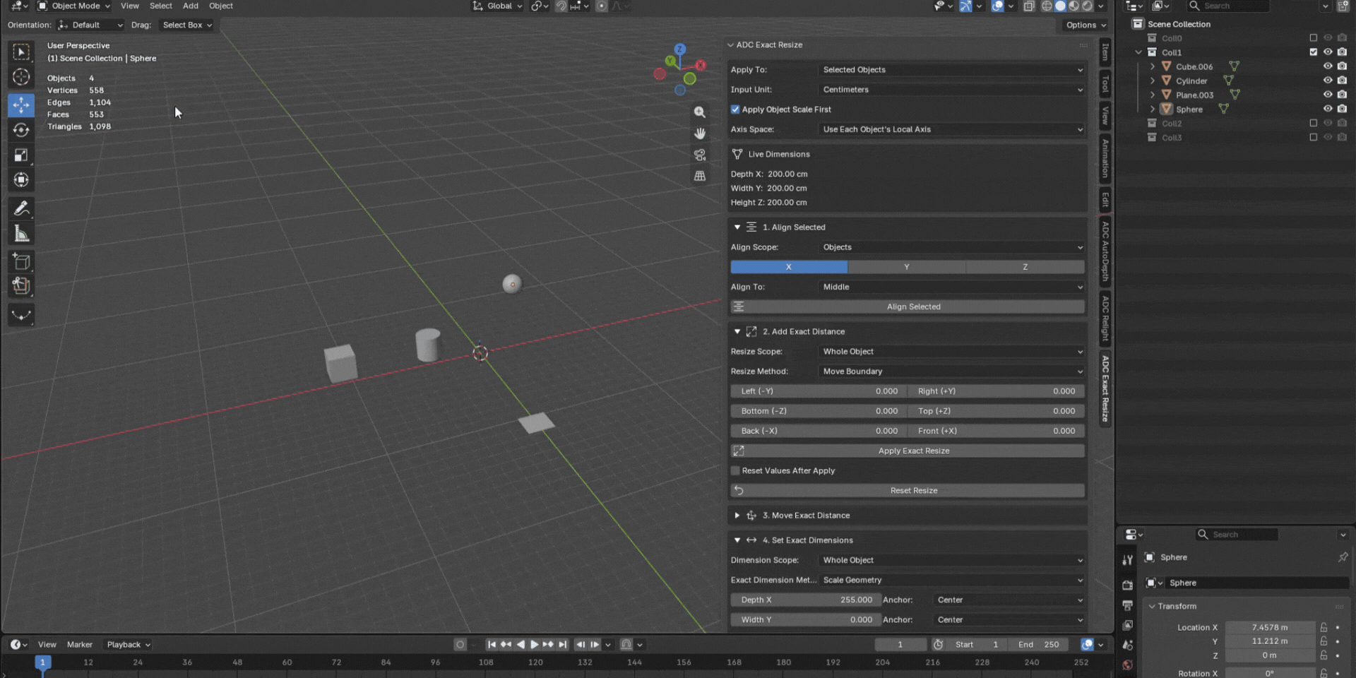Open the Add menu in header
Image resolution: width=1356 pixels, height=678 pixels.
click(x=191, y=6)
